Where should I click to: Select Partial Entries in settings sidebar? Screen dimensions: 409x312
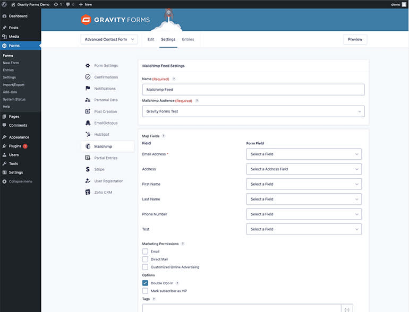[105, 158]
